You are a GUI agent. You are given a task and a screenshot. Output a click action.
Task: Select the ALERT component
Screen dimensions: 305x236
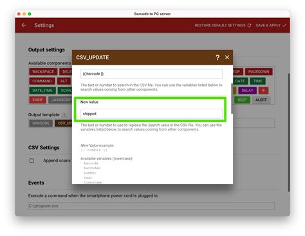click(261, 100)
